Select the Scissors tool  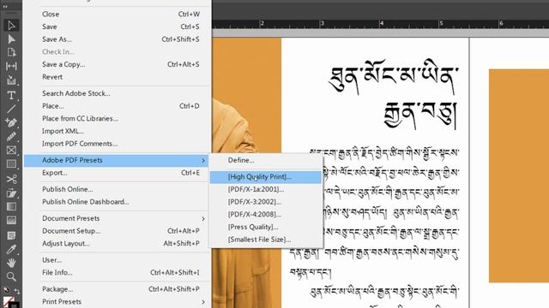[x=11, y=179]
